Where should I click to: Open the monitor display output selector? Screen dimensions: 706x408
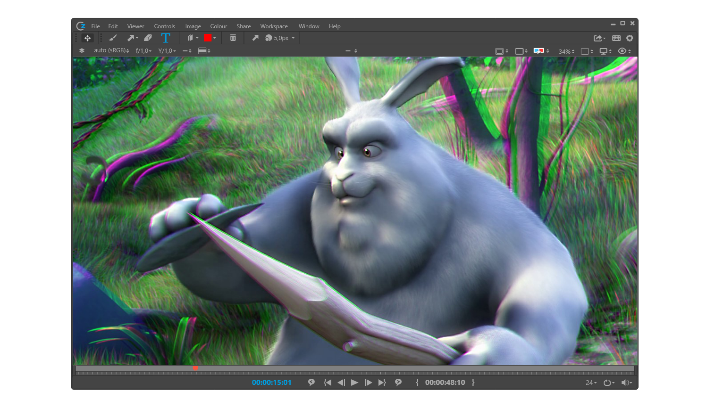(605, 51)
